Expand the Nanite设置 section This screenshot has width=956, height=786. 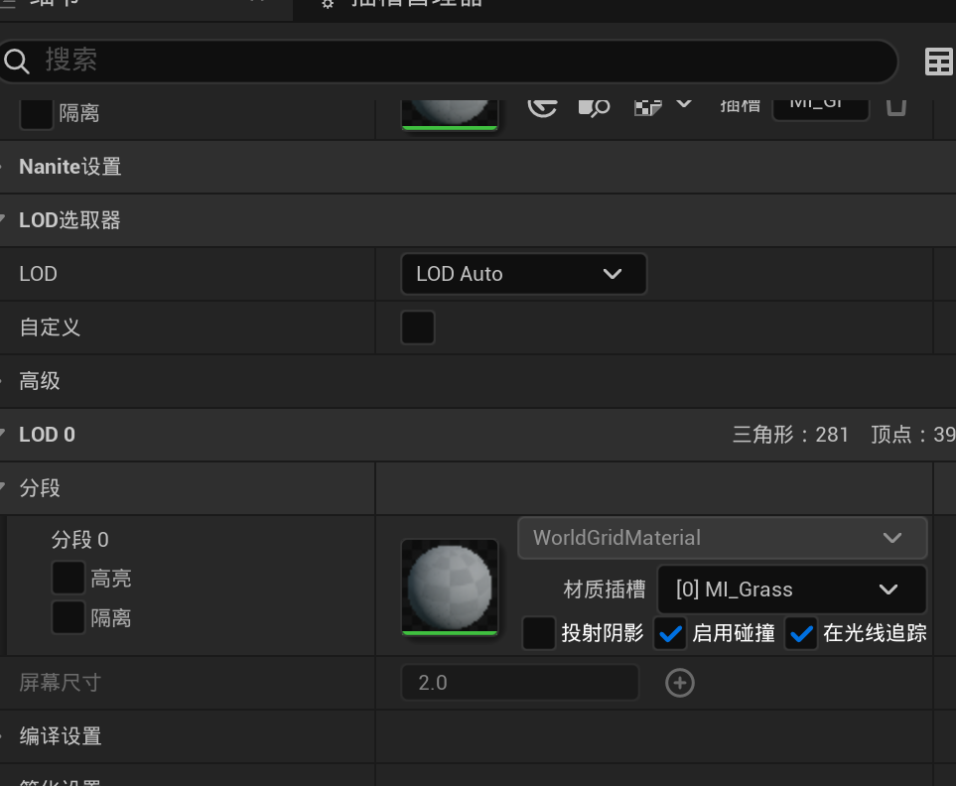(x=69, y=167)
